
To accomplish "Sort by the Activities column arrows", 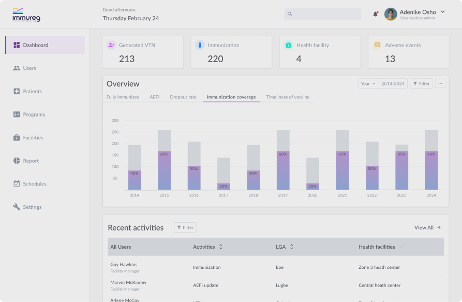I will pos(221,247).
